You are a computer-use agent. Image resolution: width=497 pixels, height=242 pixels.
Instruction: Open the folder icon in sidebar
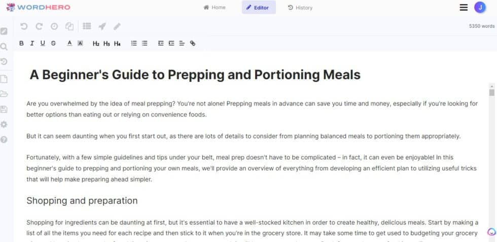(4, 94)
